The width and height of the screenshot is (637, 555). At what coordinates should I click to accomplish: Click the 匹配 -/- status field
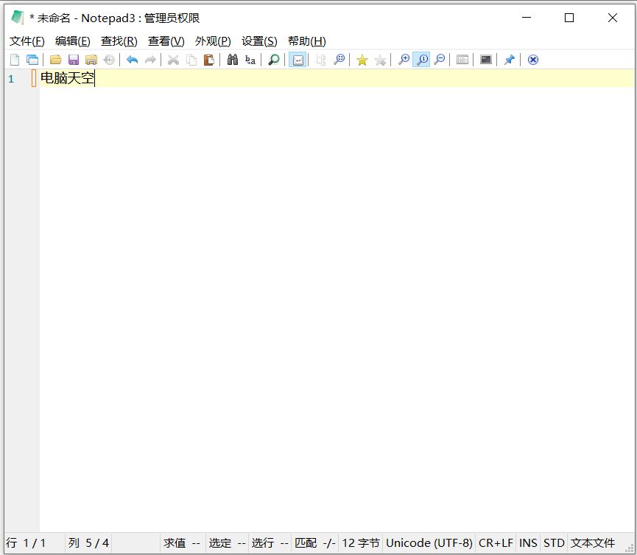(315, 542)
